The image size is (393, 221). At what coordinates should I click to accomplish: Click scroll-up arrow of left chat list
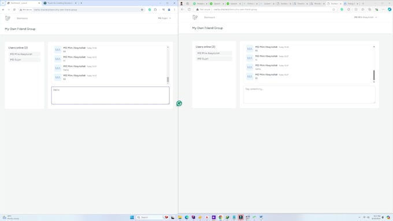pyautogui.click(x=168, y=47)
